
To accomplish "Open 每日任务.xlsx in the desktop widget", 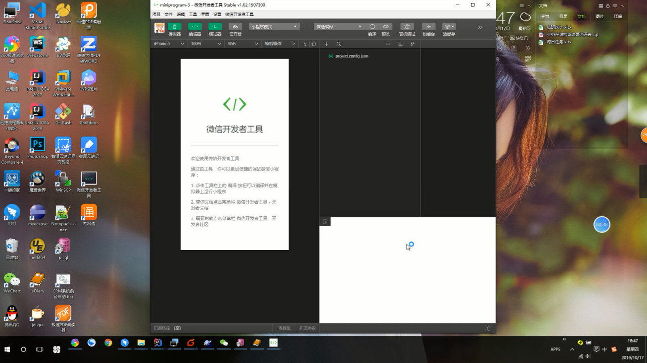I will (x=555, y=42).
